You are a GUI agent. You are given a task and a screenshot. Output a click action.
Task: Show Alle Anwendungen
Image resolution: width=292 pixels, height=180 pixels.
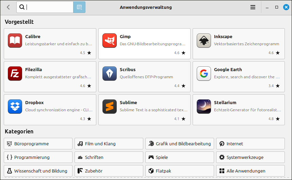tap(250, 171)
